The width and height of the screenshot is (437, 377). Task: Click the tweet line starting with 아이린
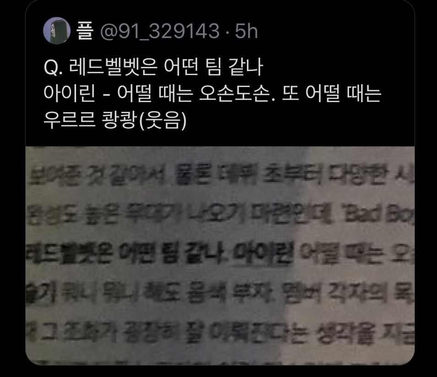pyautogui.click(x=213, y=94)
